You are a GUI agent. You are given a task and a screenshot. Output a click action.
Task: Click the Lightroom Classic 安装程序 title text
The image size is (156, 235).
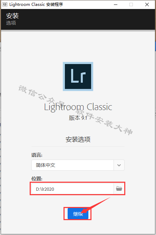coord(36,4)
